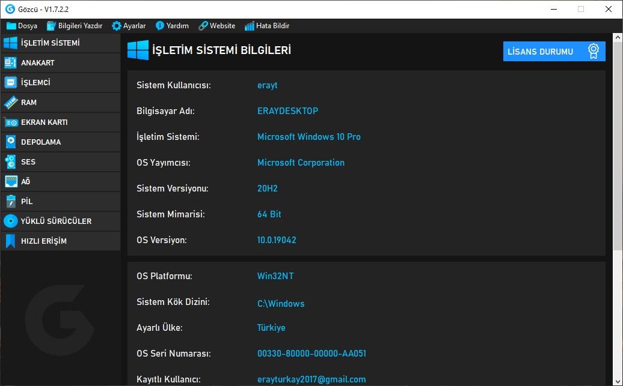This screenshot has width=623, height=386.
Task: Click the İŞLETİM SİSTEMİ BİLGİLERİ heading
Action: pos(221,50)
